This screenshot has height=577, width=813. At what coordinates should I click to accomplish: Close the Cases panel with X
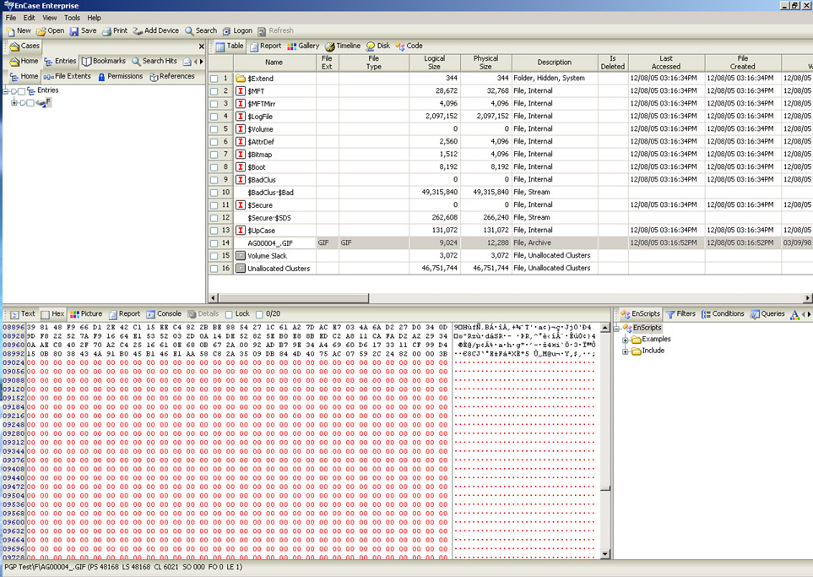pos(201,46)
